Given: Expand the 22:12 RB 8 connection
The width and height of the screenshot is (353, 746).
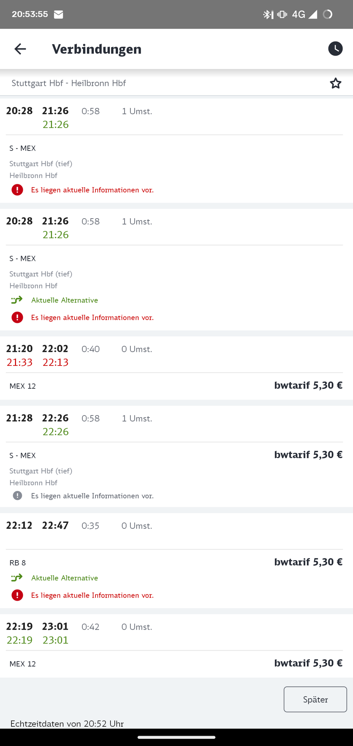Looking at the screenshot, I should [x=176, y=561].
